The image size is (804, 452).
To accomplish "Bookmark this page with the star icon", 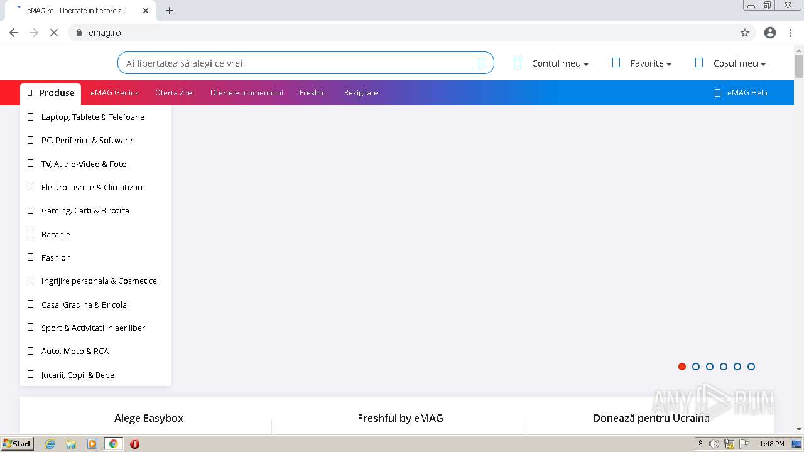I will [745, 33].
